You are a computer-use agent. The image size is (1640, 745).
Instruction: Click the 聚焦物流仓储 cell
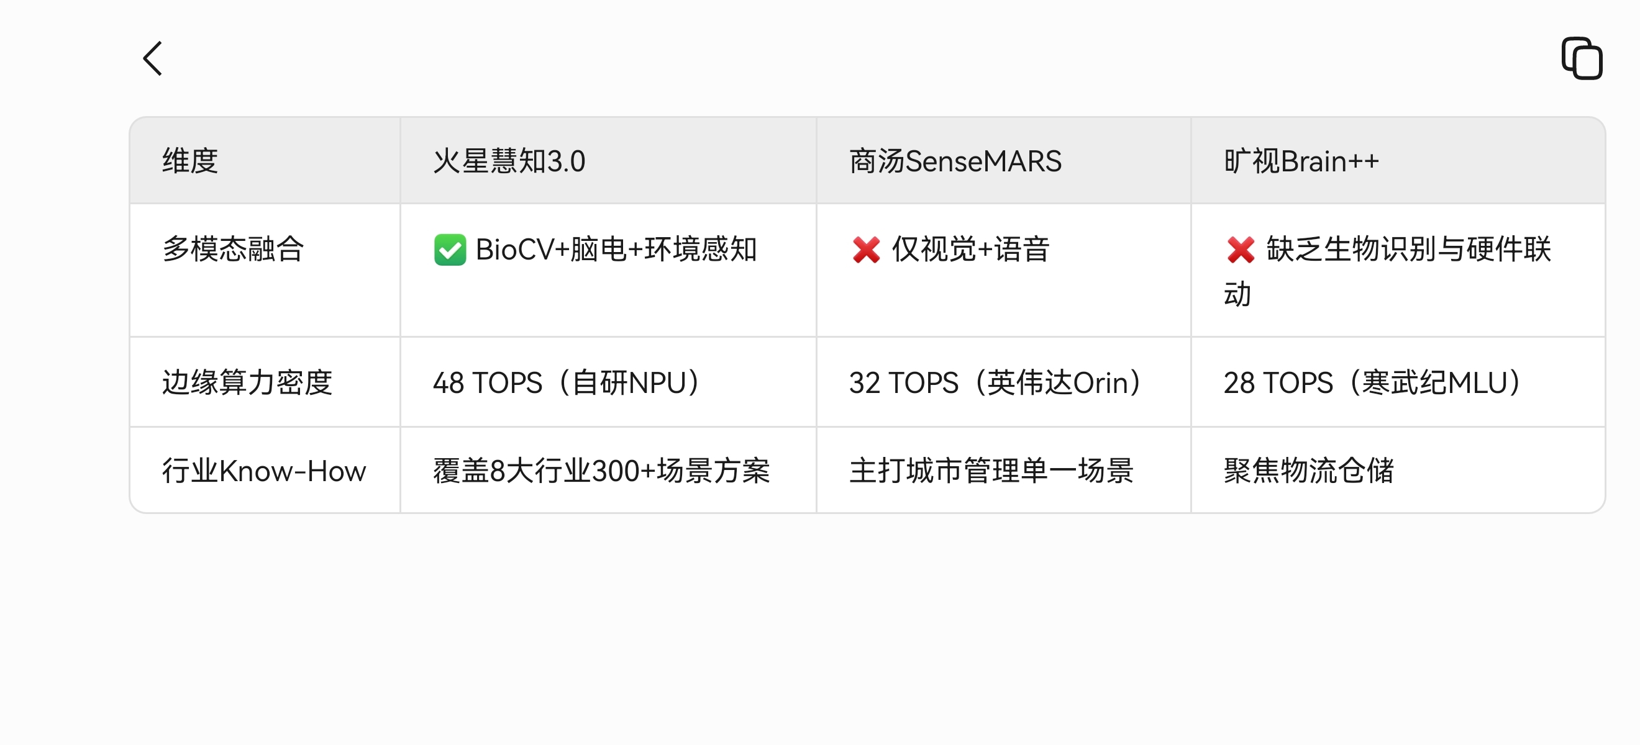tap(1398, 471)
